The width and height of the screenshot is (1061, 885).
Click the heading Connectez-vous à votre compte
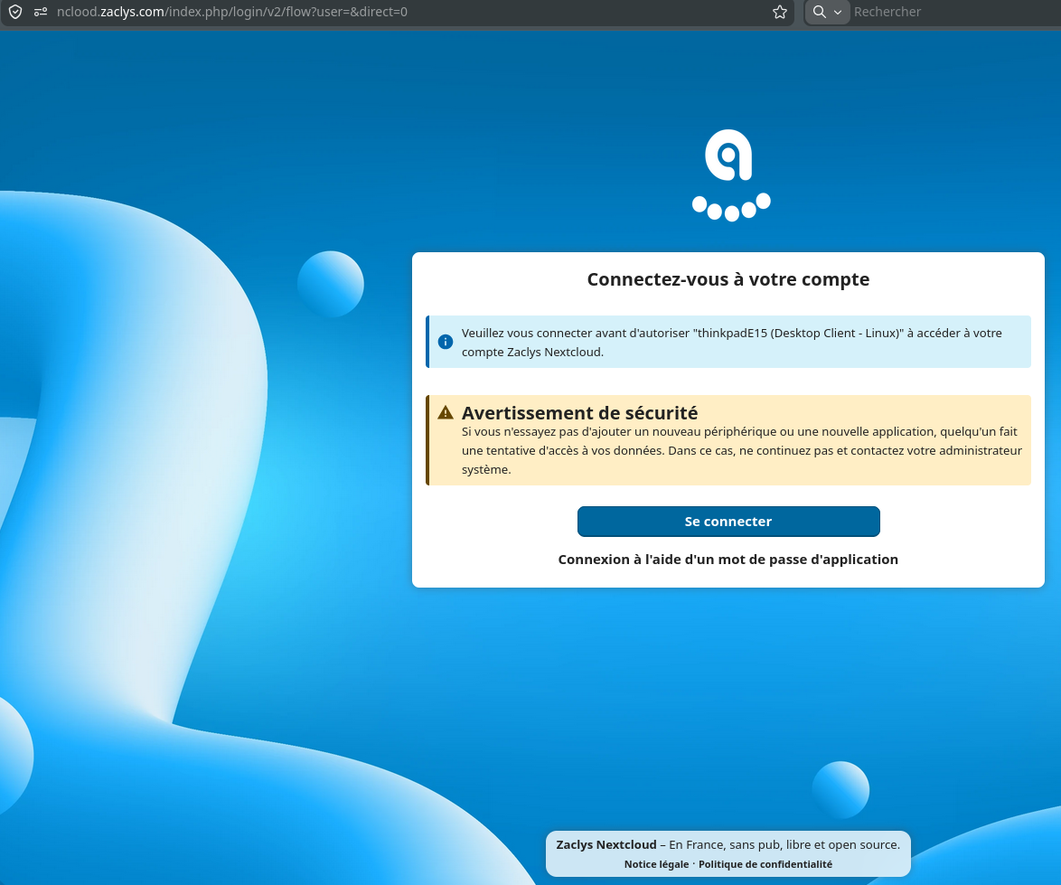[x=728, y=279]
